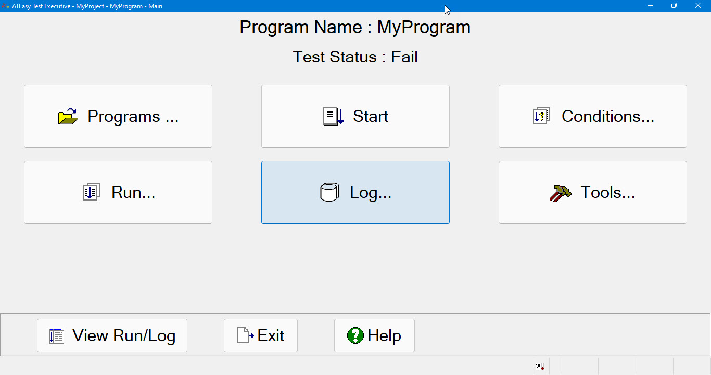The height and width of the screenshot is (375, 711).
Task: Minimize the ATEasy Test Executive window
Action: [x=651, y=6]
